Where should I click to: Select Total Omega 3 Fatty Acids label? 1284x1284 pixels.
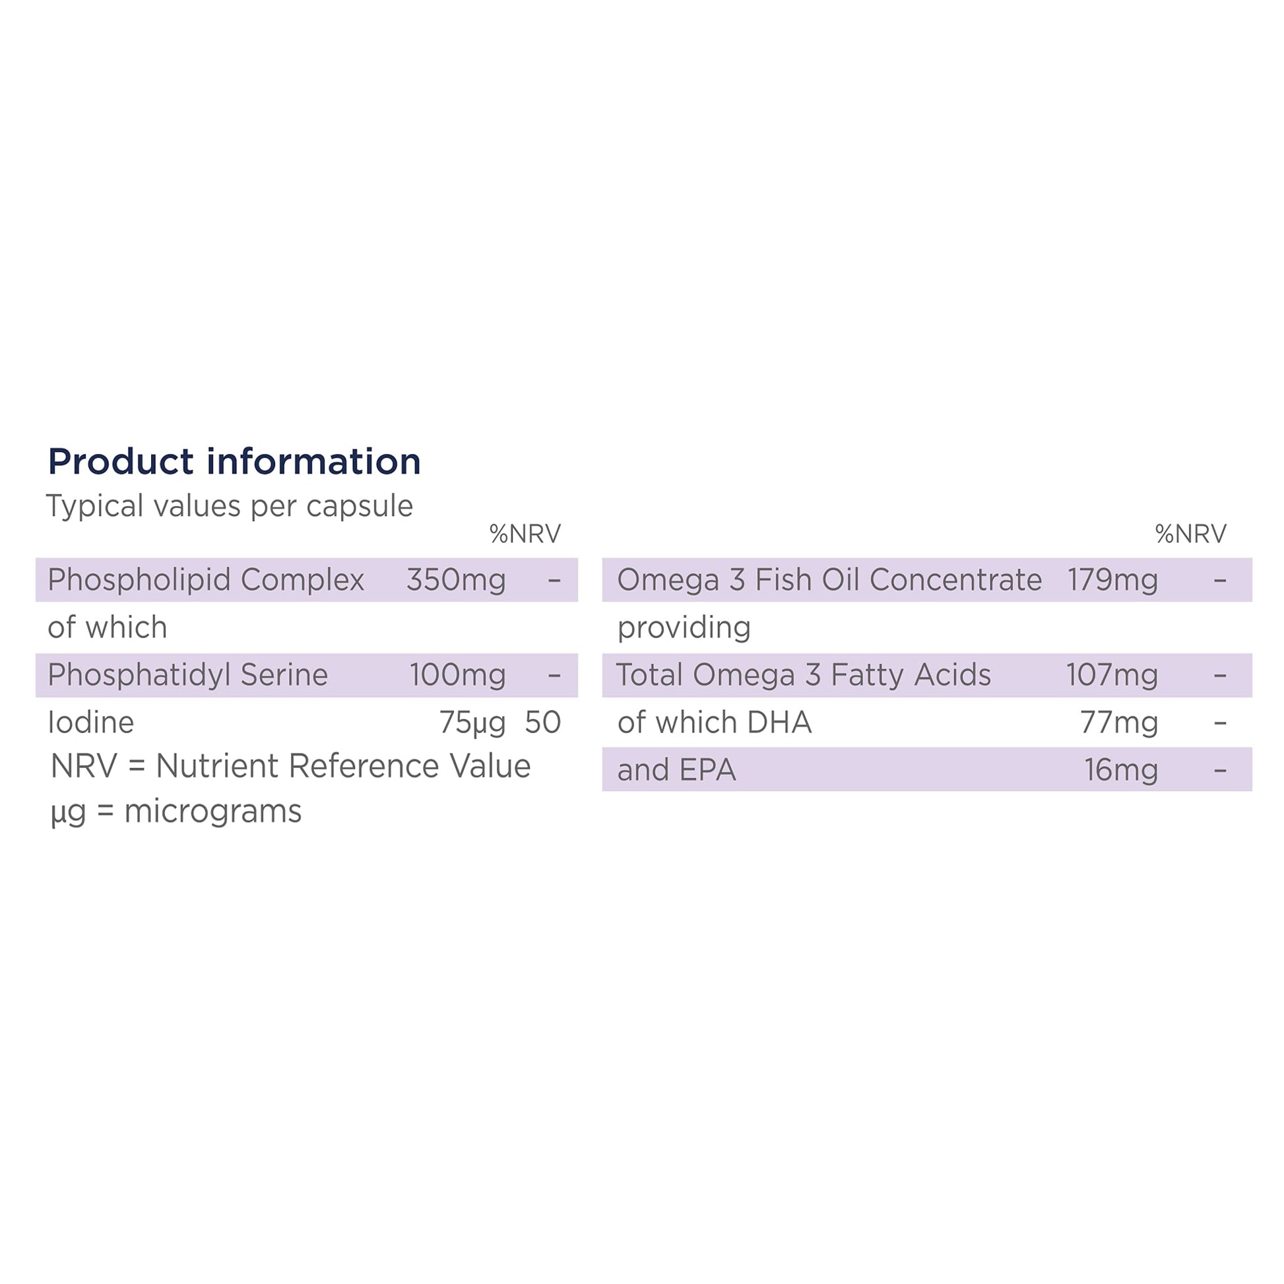[804, 674]
